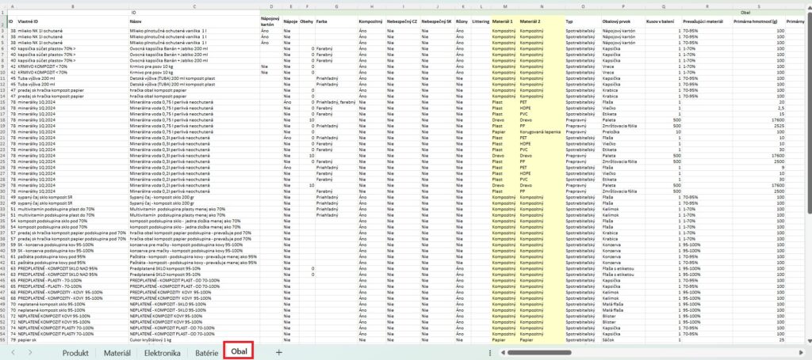The height and width of the screenshot is (360, 812).
Task: Select the Elektronika sheet tab
Action: click(x=163, y=352)
